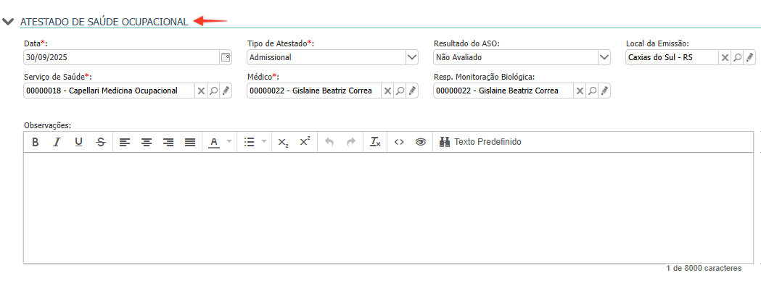Toggle italic formatting
The image size is (761, 281).
[57, 142]
